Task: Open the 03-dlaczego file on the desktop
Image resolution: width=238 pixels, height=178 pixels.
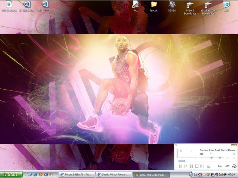Action: click(x=9, y=7)
